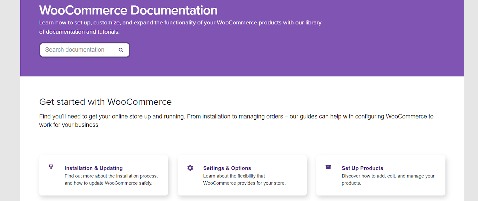The width and height of the screenshot is (478, 201).
Task: Click the Set Up Products box icon
Action: click(x=328, y=167)
